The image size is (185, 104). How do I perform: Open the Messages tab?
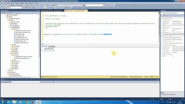click(x=52, y=47)
